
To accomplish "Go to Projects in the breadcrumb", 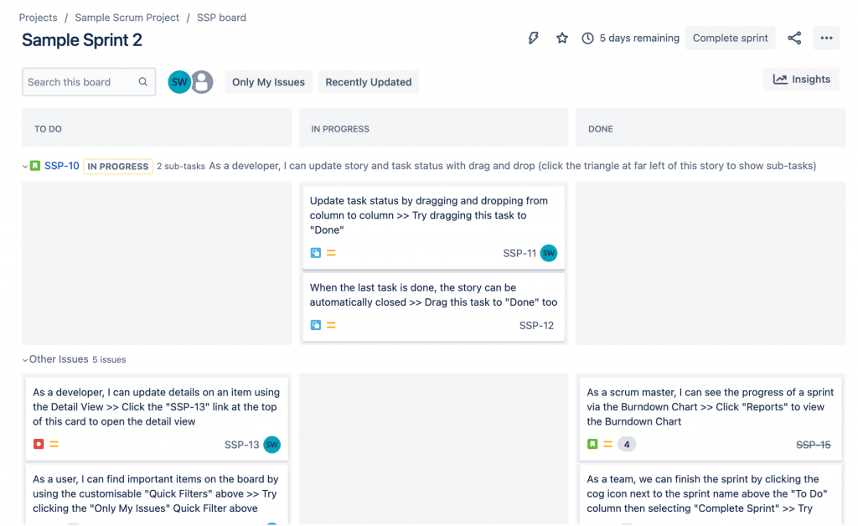I will pos(38,18).
